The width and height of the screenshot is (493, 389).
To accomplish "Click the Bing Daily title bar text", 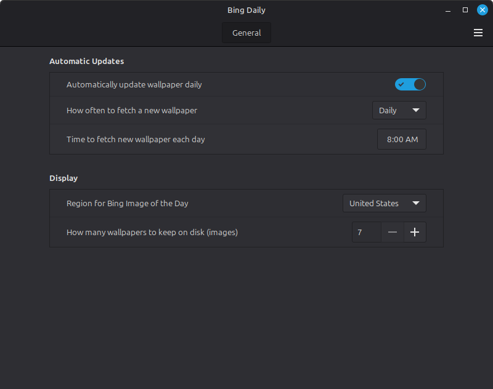I will tap(246, 10).
